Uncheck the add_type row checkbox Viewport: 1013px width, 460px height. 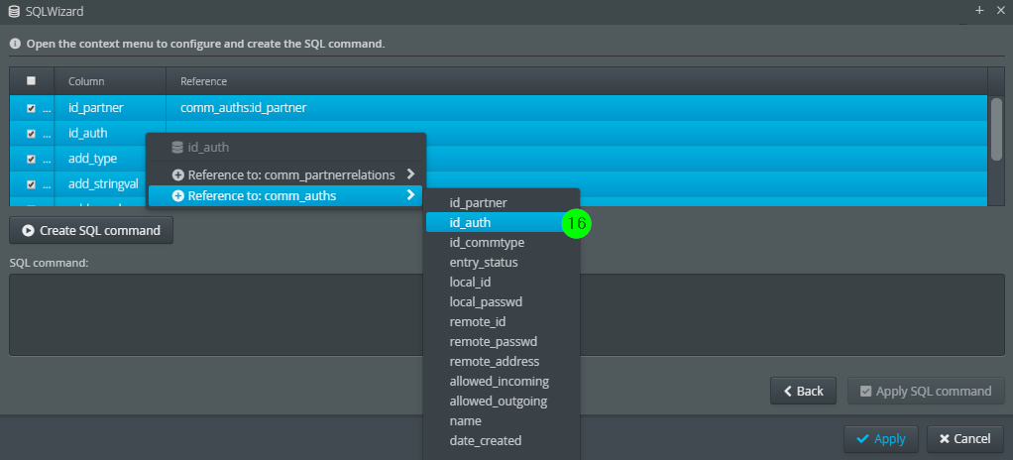pos(31,159)
